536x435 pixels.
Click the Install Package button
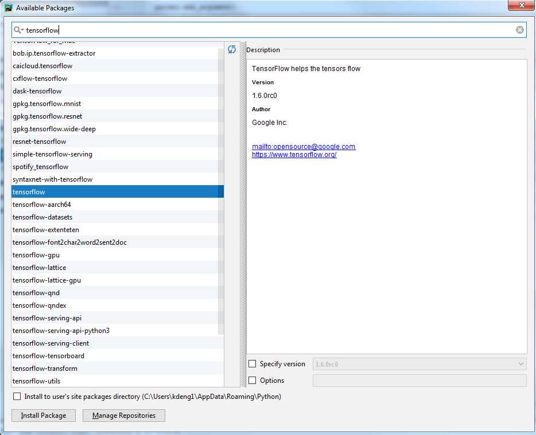point(44,416)
